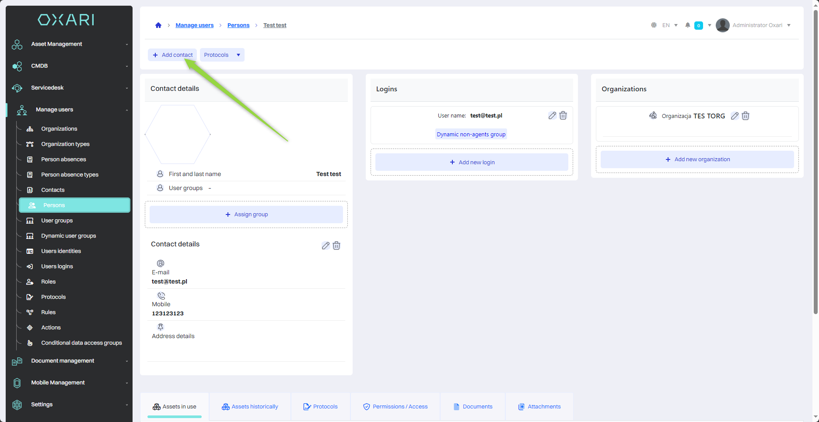The image size is (819, 422).
Task: Edit the contact details section
Action: click(325, 246)
